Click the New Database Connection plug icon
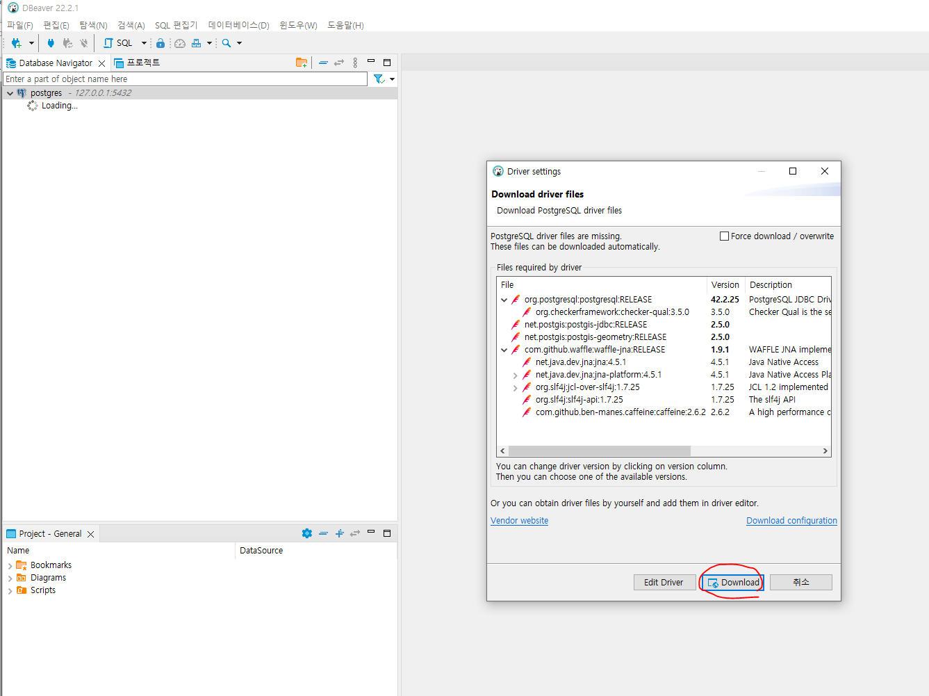The height and width of the screenshot is (696, 929). point(16,43)
